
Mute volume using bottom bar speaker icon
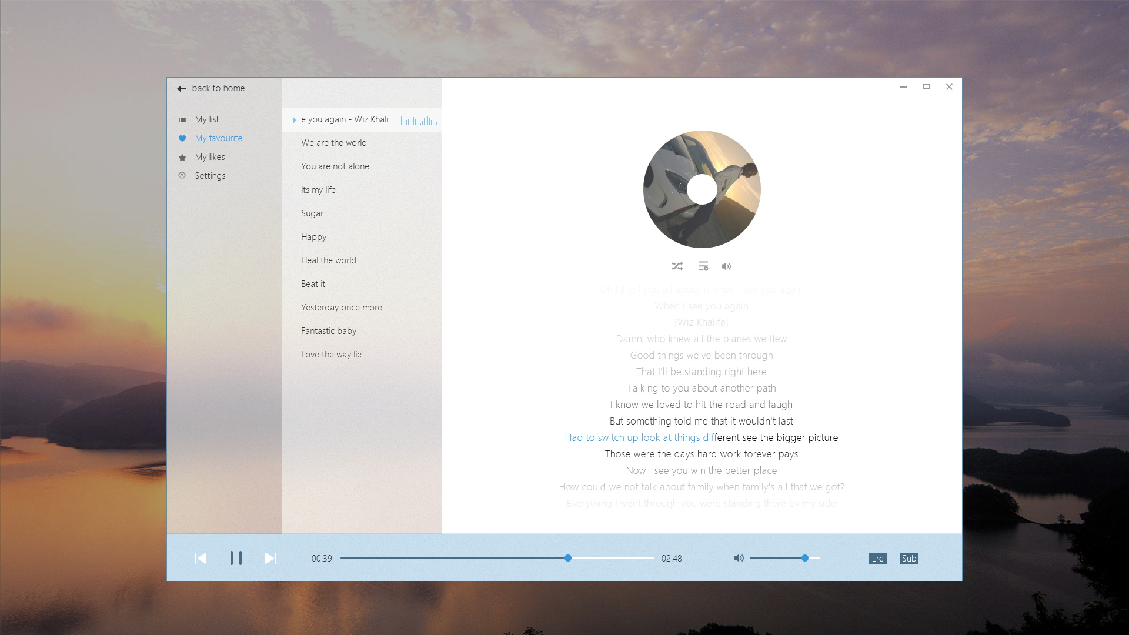739,558
